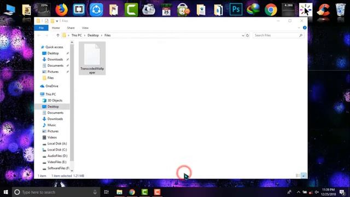Select OneDrive in the navigation pane

pyautogui.click(x=52, y=86)
